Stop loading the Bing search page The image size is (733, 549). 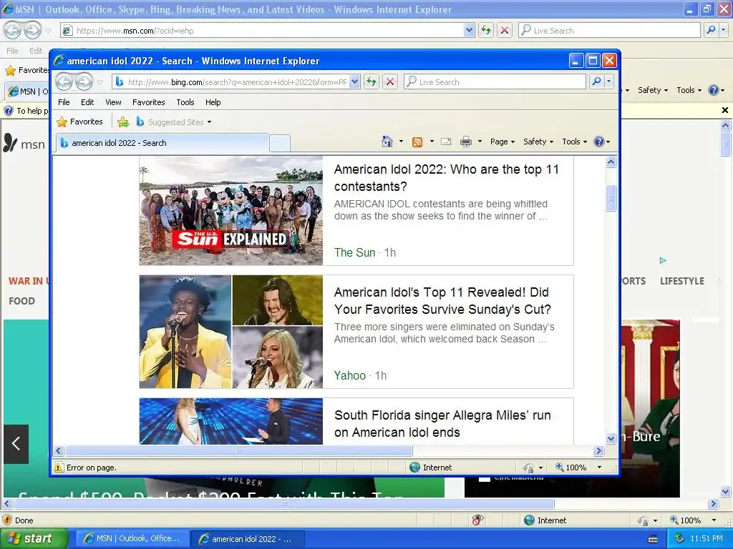(390, 81)
